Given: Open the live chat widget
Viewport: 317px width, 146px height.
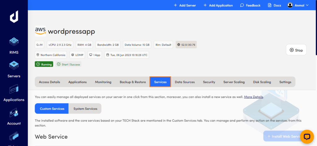Looking at the screenshot, I should coord(307,137).
